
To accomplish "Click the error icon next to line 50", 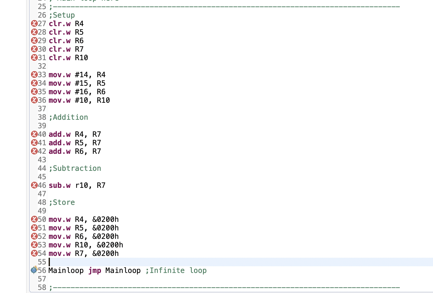I will pyautogui.click(x=34, y=219).
